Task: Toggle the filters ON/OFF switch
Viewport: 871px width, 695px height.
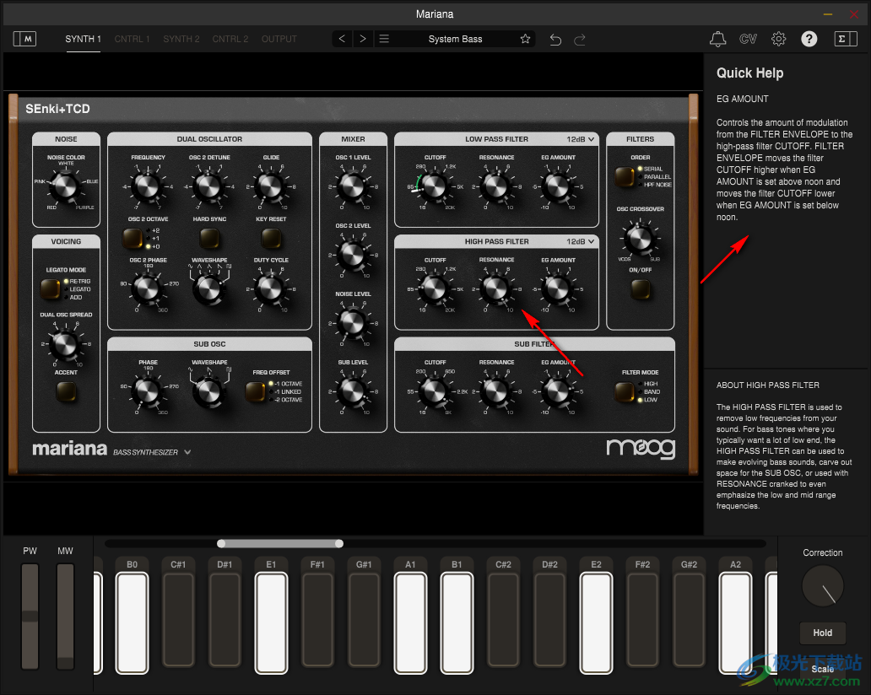Action: click(x=641, y=288)
